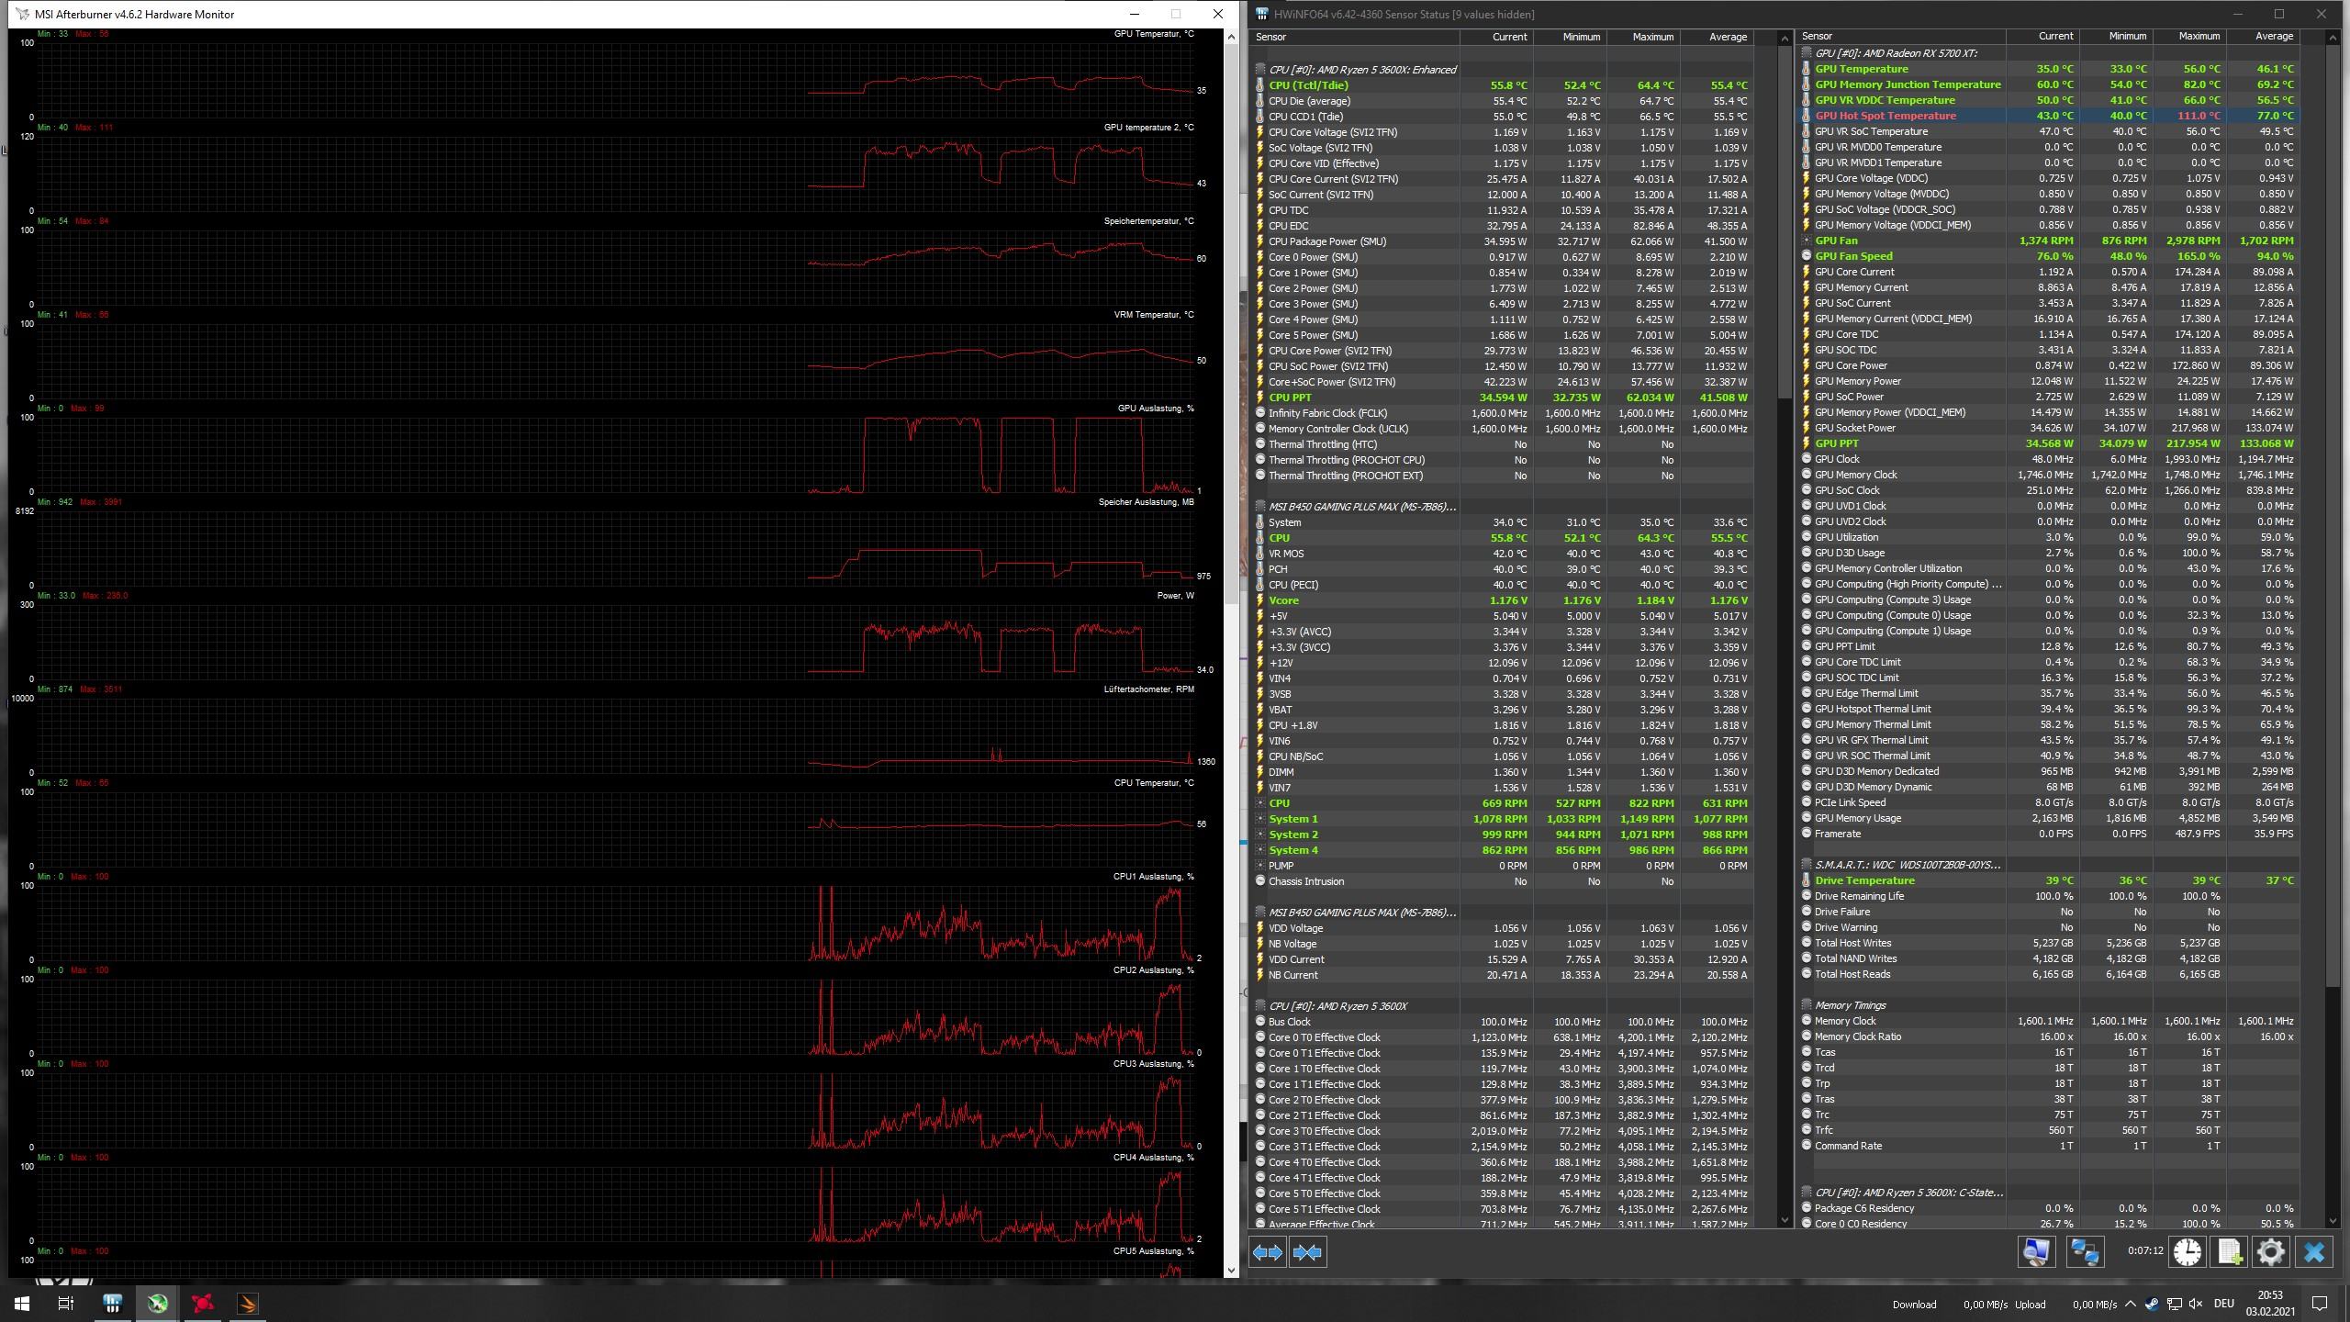Image resolution: width=2350 pixels, height=1322 pixels.
Task: Click Afterburner scrollbar down arrow
Action: click(x=1231, y=1270)
